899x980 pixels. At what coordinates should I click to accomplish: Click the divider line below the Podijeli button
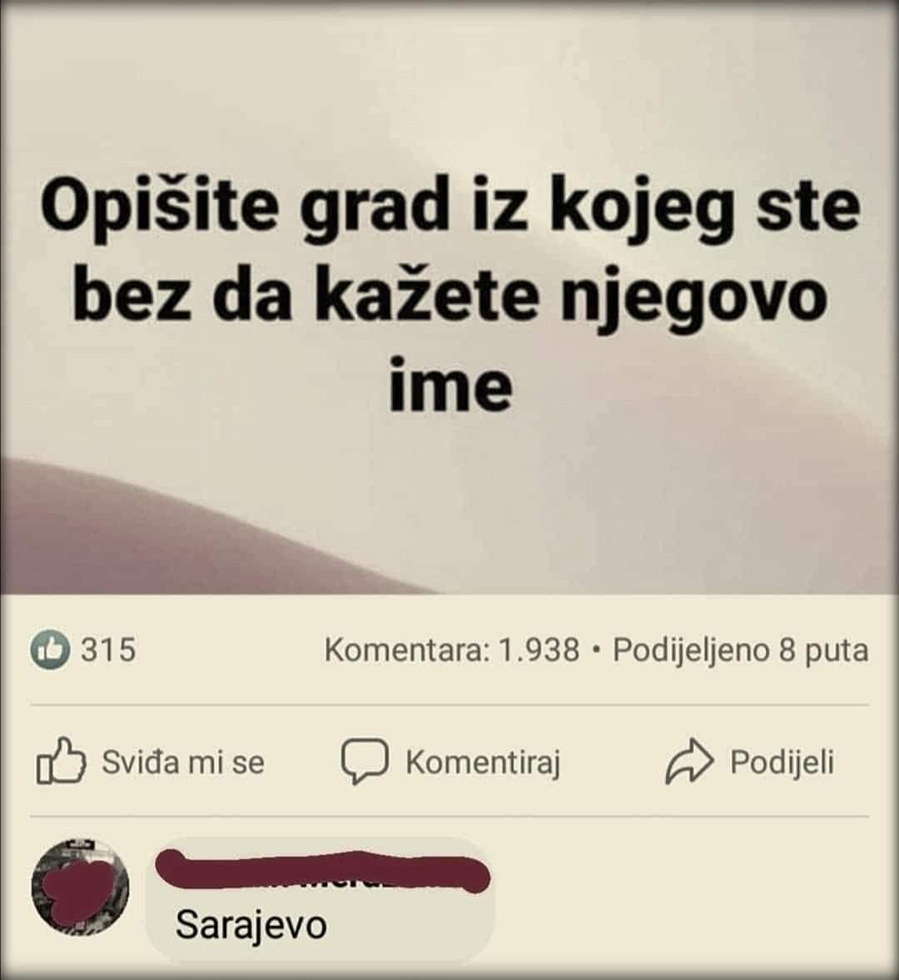tap(449, 816)
